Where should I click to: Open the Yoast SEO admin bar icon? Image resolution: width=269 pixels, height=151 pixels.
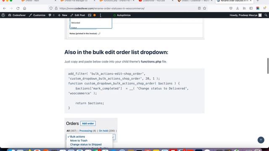(90, 15)
